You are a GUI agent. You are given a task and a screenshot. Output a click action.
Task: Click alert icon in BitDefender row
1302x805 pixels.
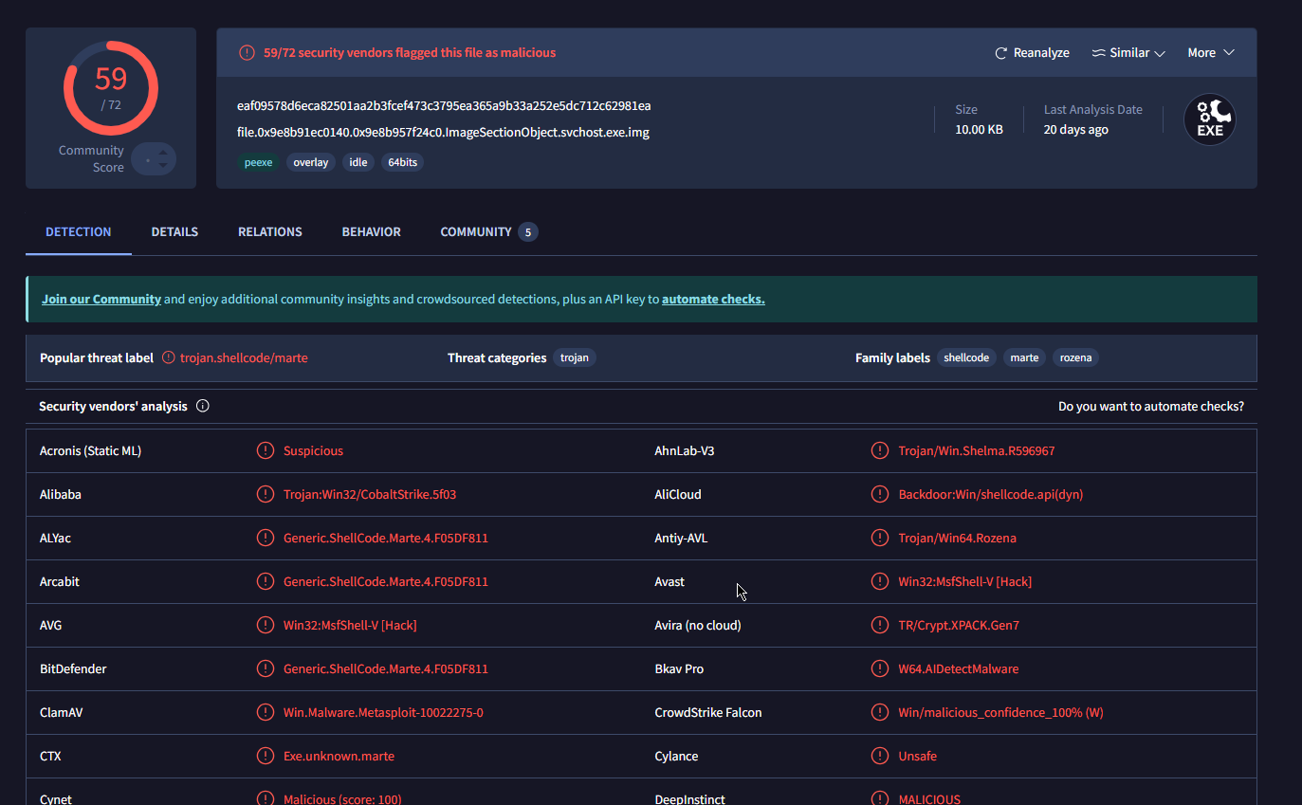[x=266, y=668]
